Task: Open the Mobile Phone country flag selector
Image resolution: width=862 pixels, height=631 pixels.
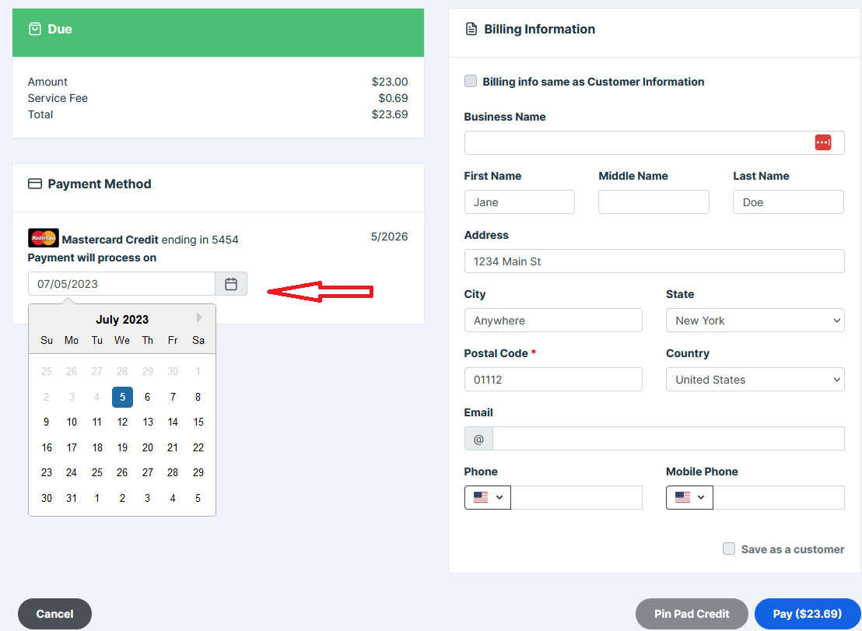Action: pos(689,497)
